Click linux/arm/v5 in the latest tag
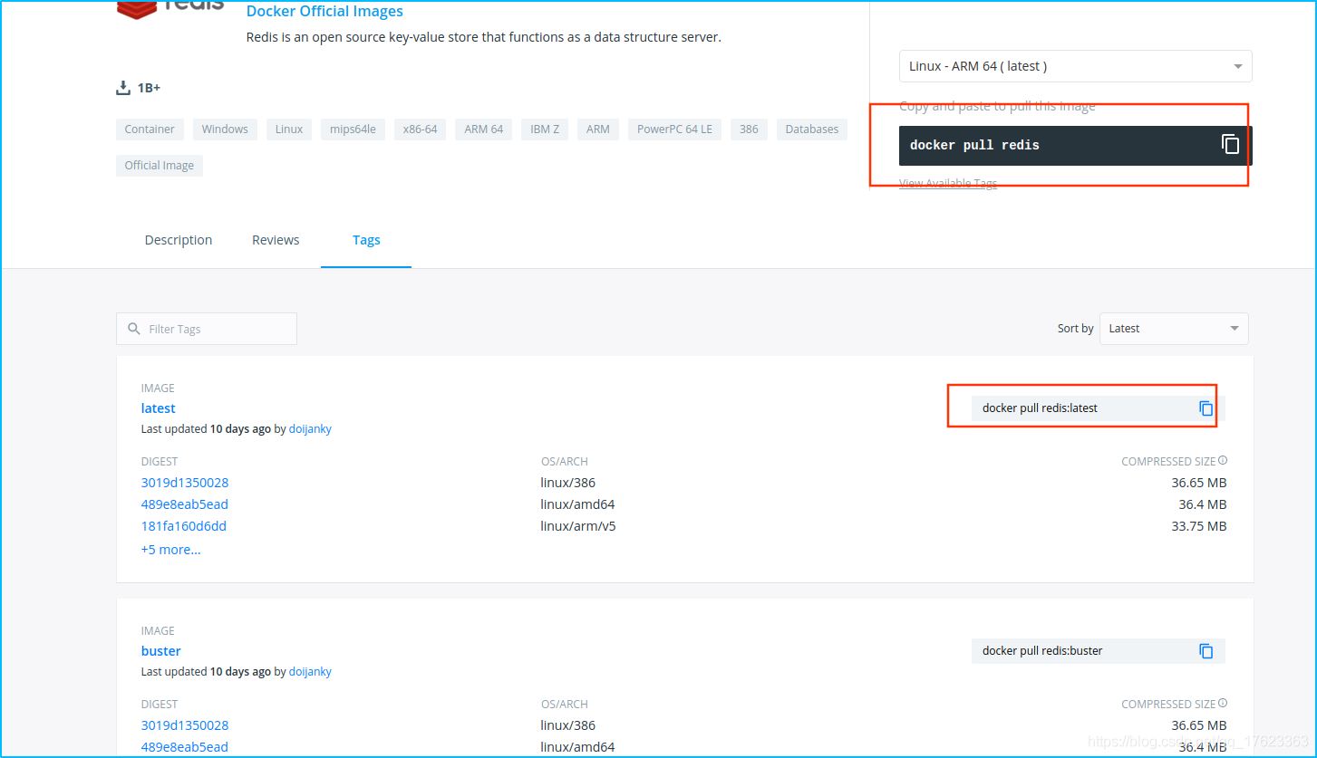 coord(578,526)
